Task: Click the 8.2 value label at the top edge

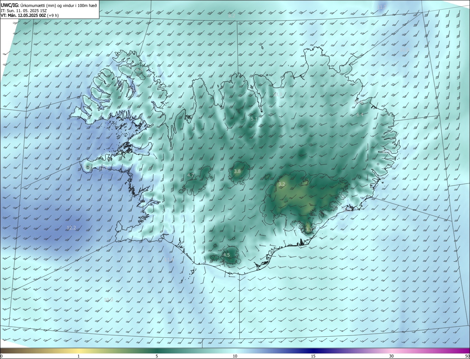Action: (231, 16)
